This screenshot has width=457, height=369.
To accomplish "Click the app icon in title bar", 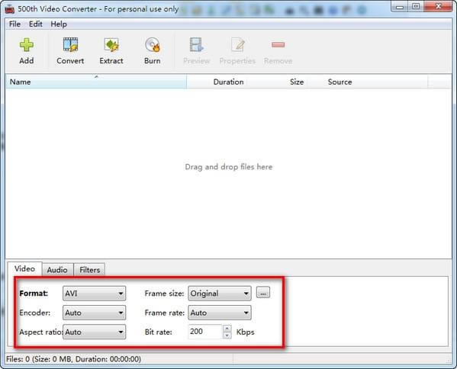I will 10,9.
